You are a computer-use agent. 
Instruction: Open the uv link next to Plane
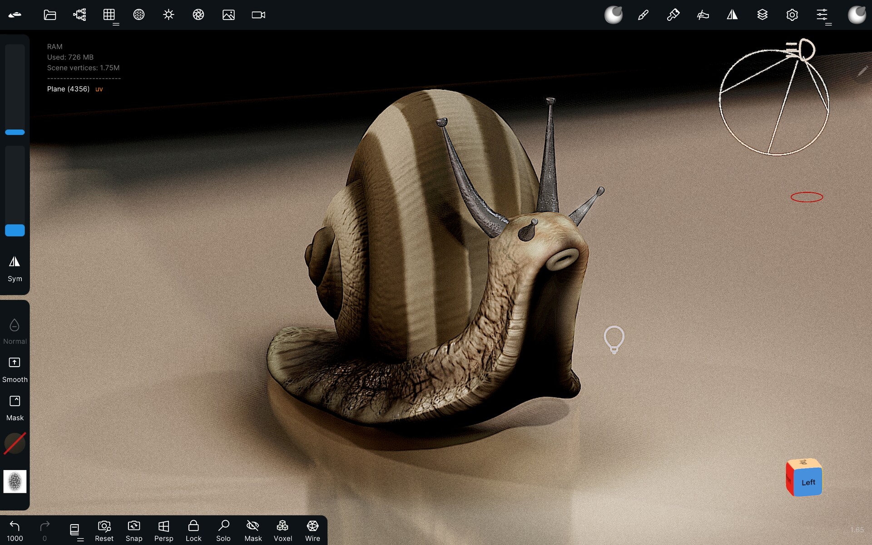tap(99, 89)
